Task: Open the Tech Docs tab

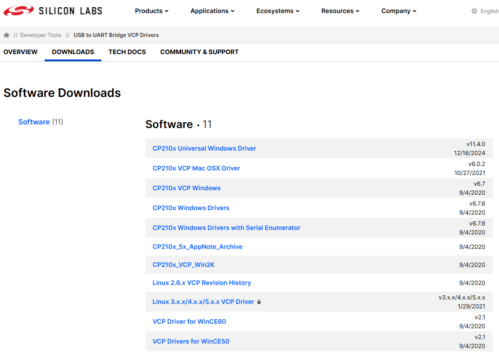Action: (127, 52)
